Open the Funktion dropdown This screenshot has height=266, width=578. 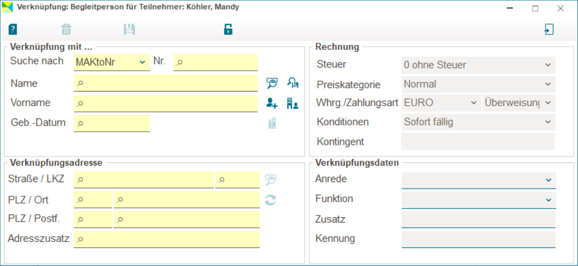click(x=479, y=200)
